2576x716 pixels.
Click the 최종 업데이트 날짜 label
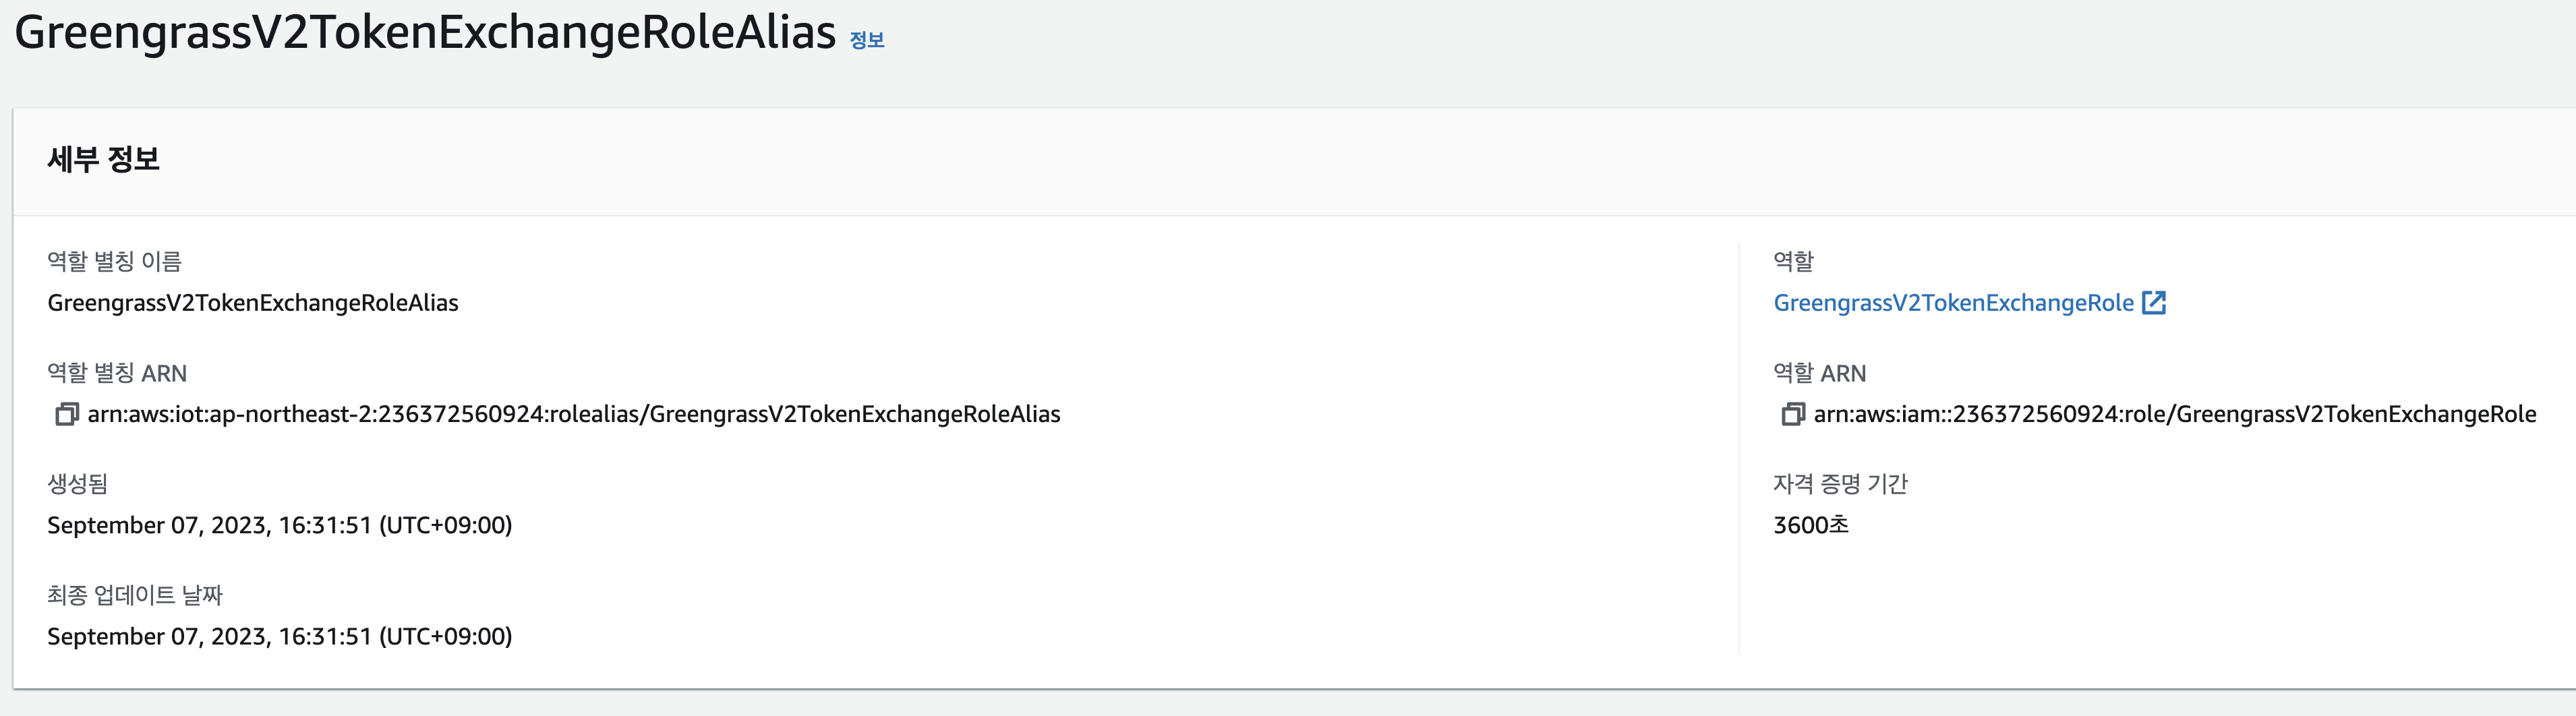coord(135,595)
